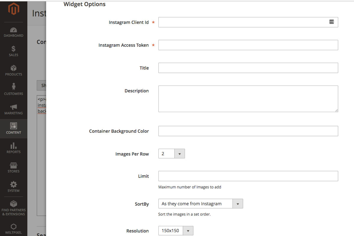Click the Instagram Client Id label

(x=129, y=22)
